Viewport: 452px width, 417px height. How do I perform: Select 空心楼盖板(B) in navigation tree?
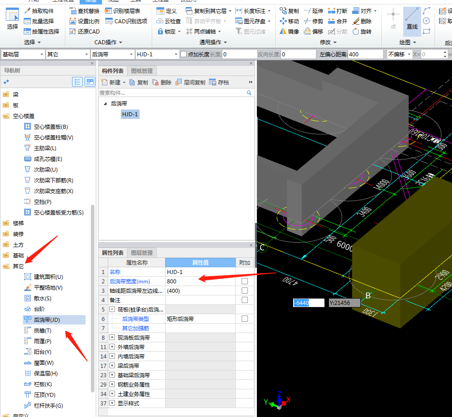46,127
